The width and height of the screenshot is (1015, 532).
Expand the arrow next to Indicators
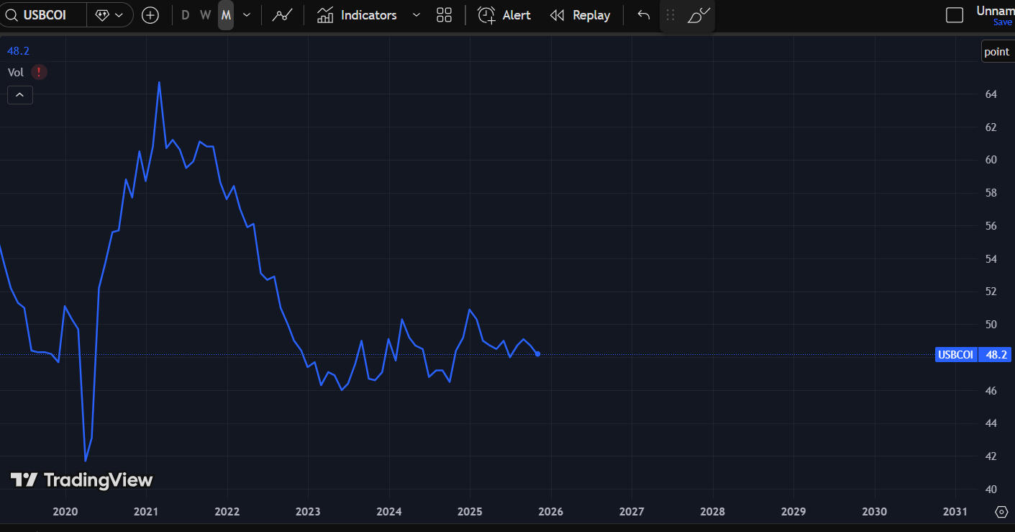click(416, 15)
